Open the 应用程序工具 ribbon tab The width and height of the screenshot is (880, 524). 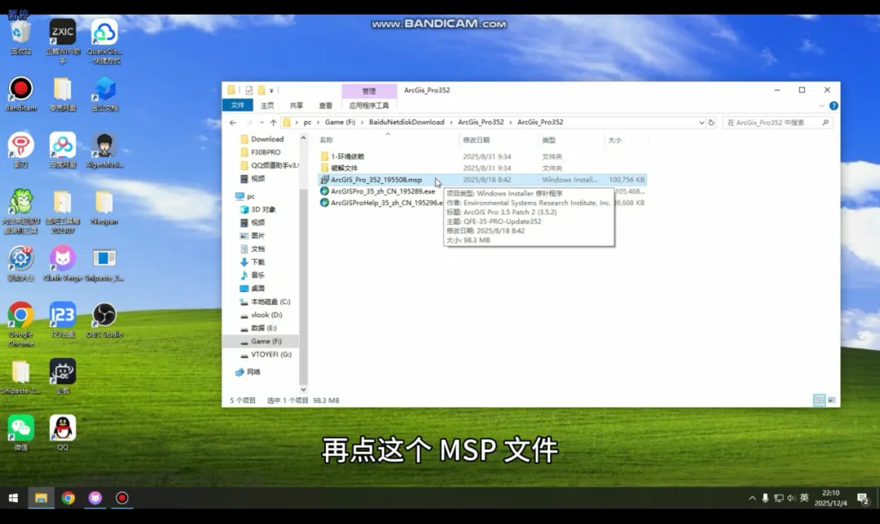[369, 105]
